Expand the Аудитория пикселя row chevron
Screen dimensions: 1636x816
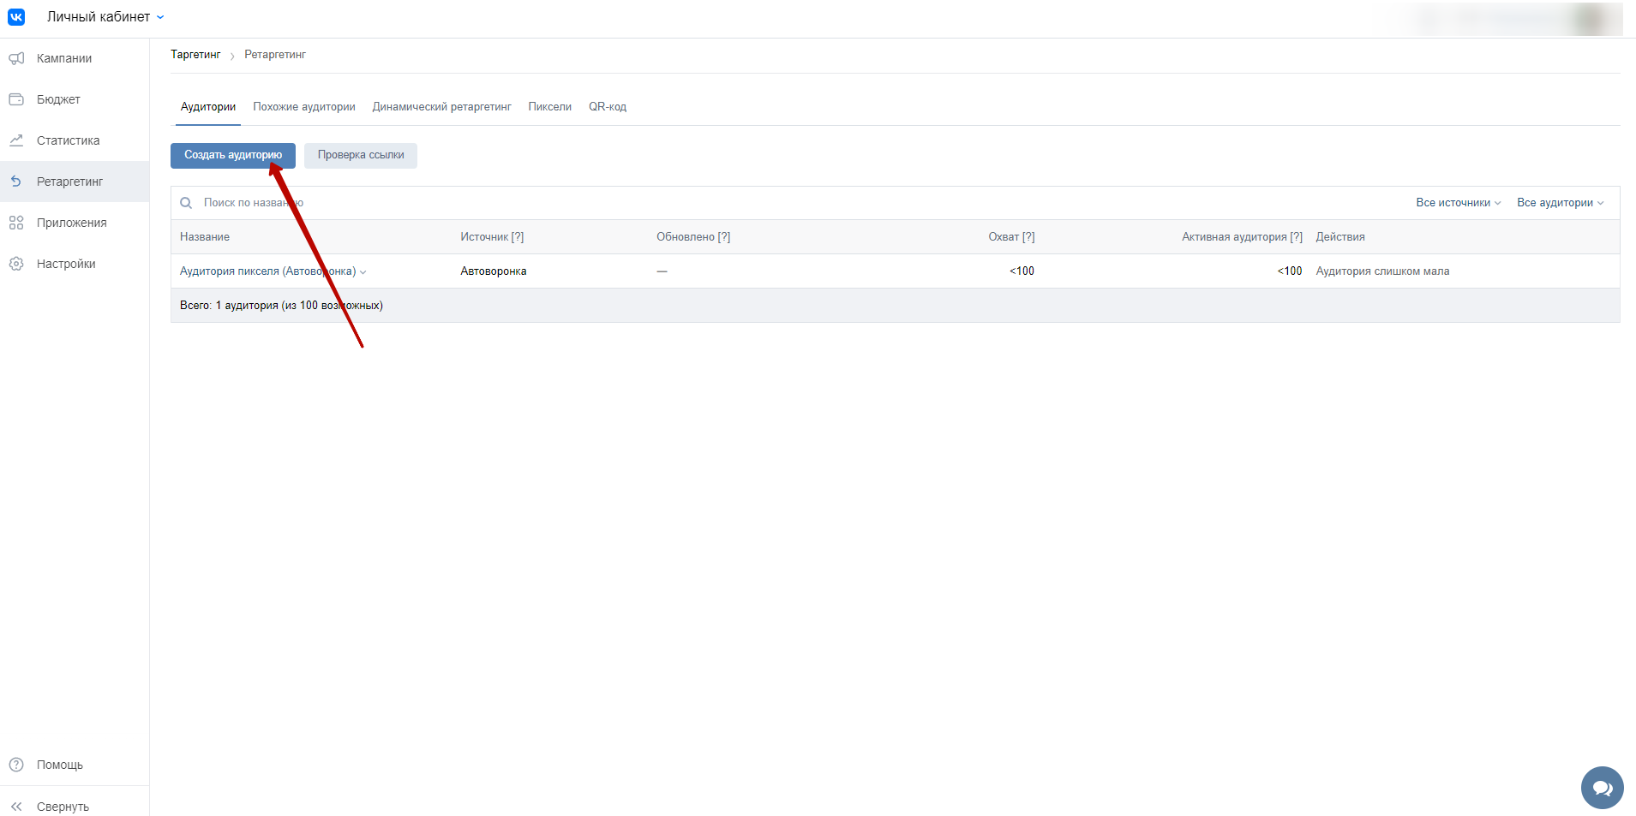[363, 272]
